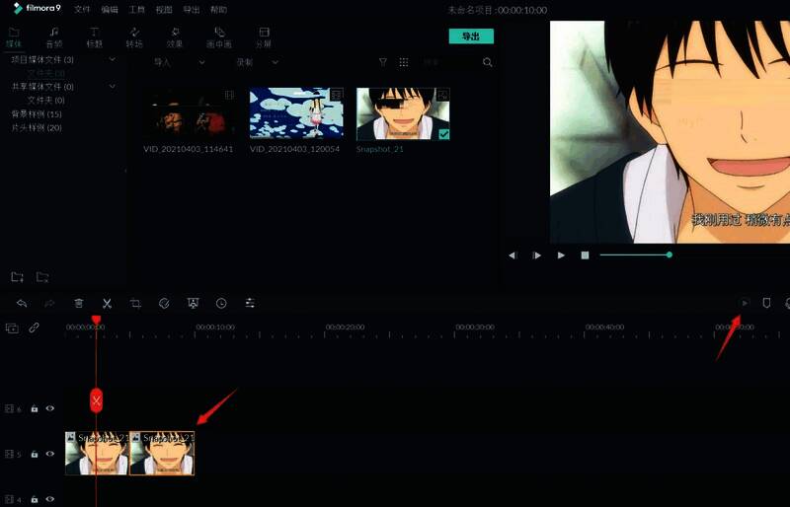
Task: Open the 工具 menu
Action: [x=136, y=10]
